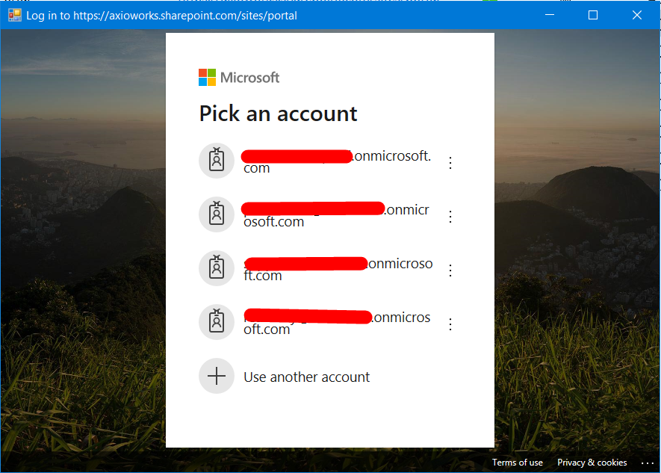661x473 pixels.
Task: Open the Privacy & cookies link
Action: click(592, 463)
